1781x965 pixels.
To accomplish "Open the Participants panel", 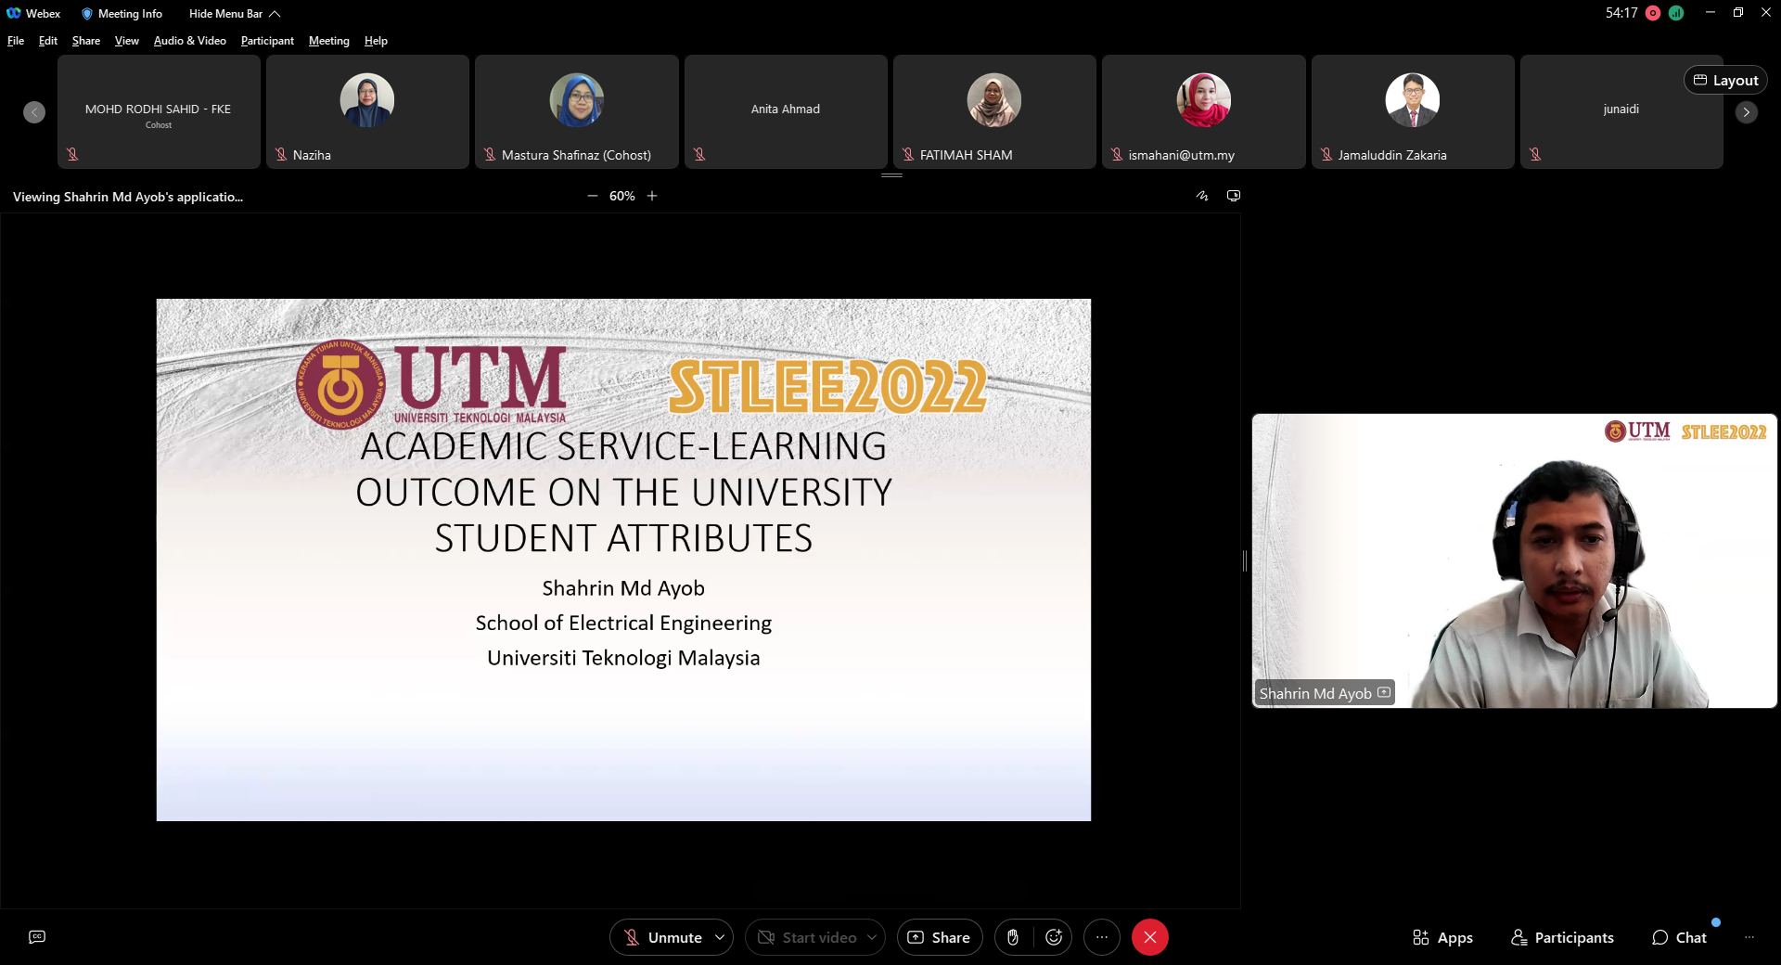I will coord(1562,937).
